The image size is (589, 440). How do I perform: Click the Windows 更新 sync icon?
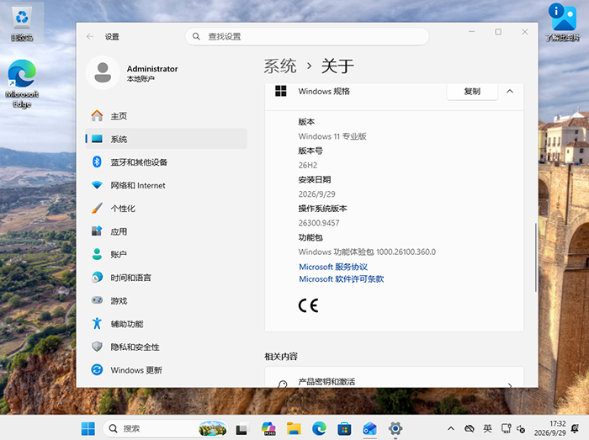pyautogui.click(x=97, y=370)
